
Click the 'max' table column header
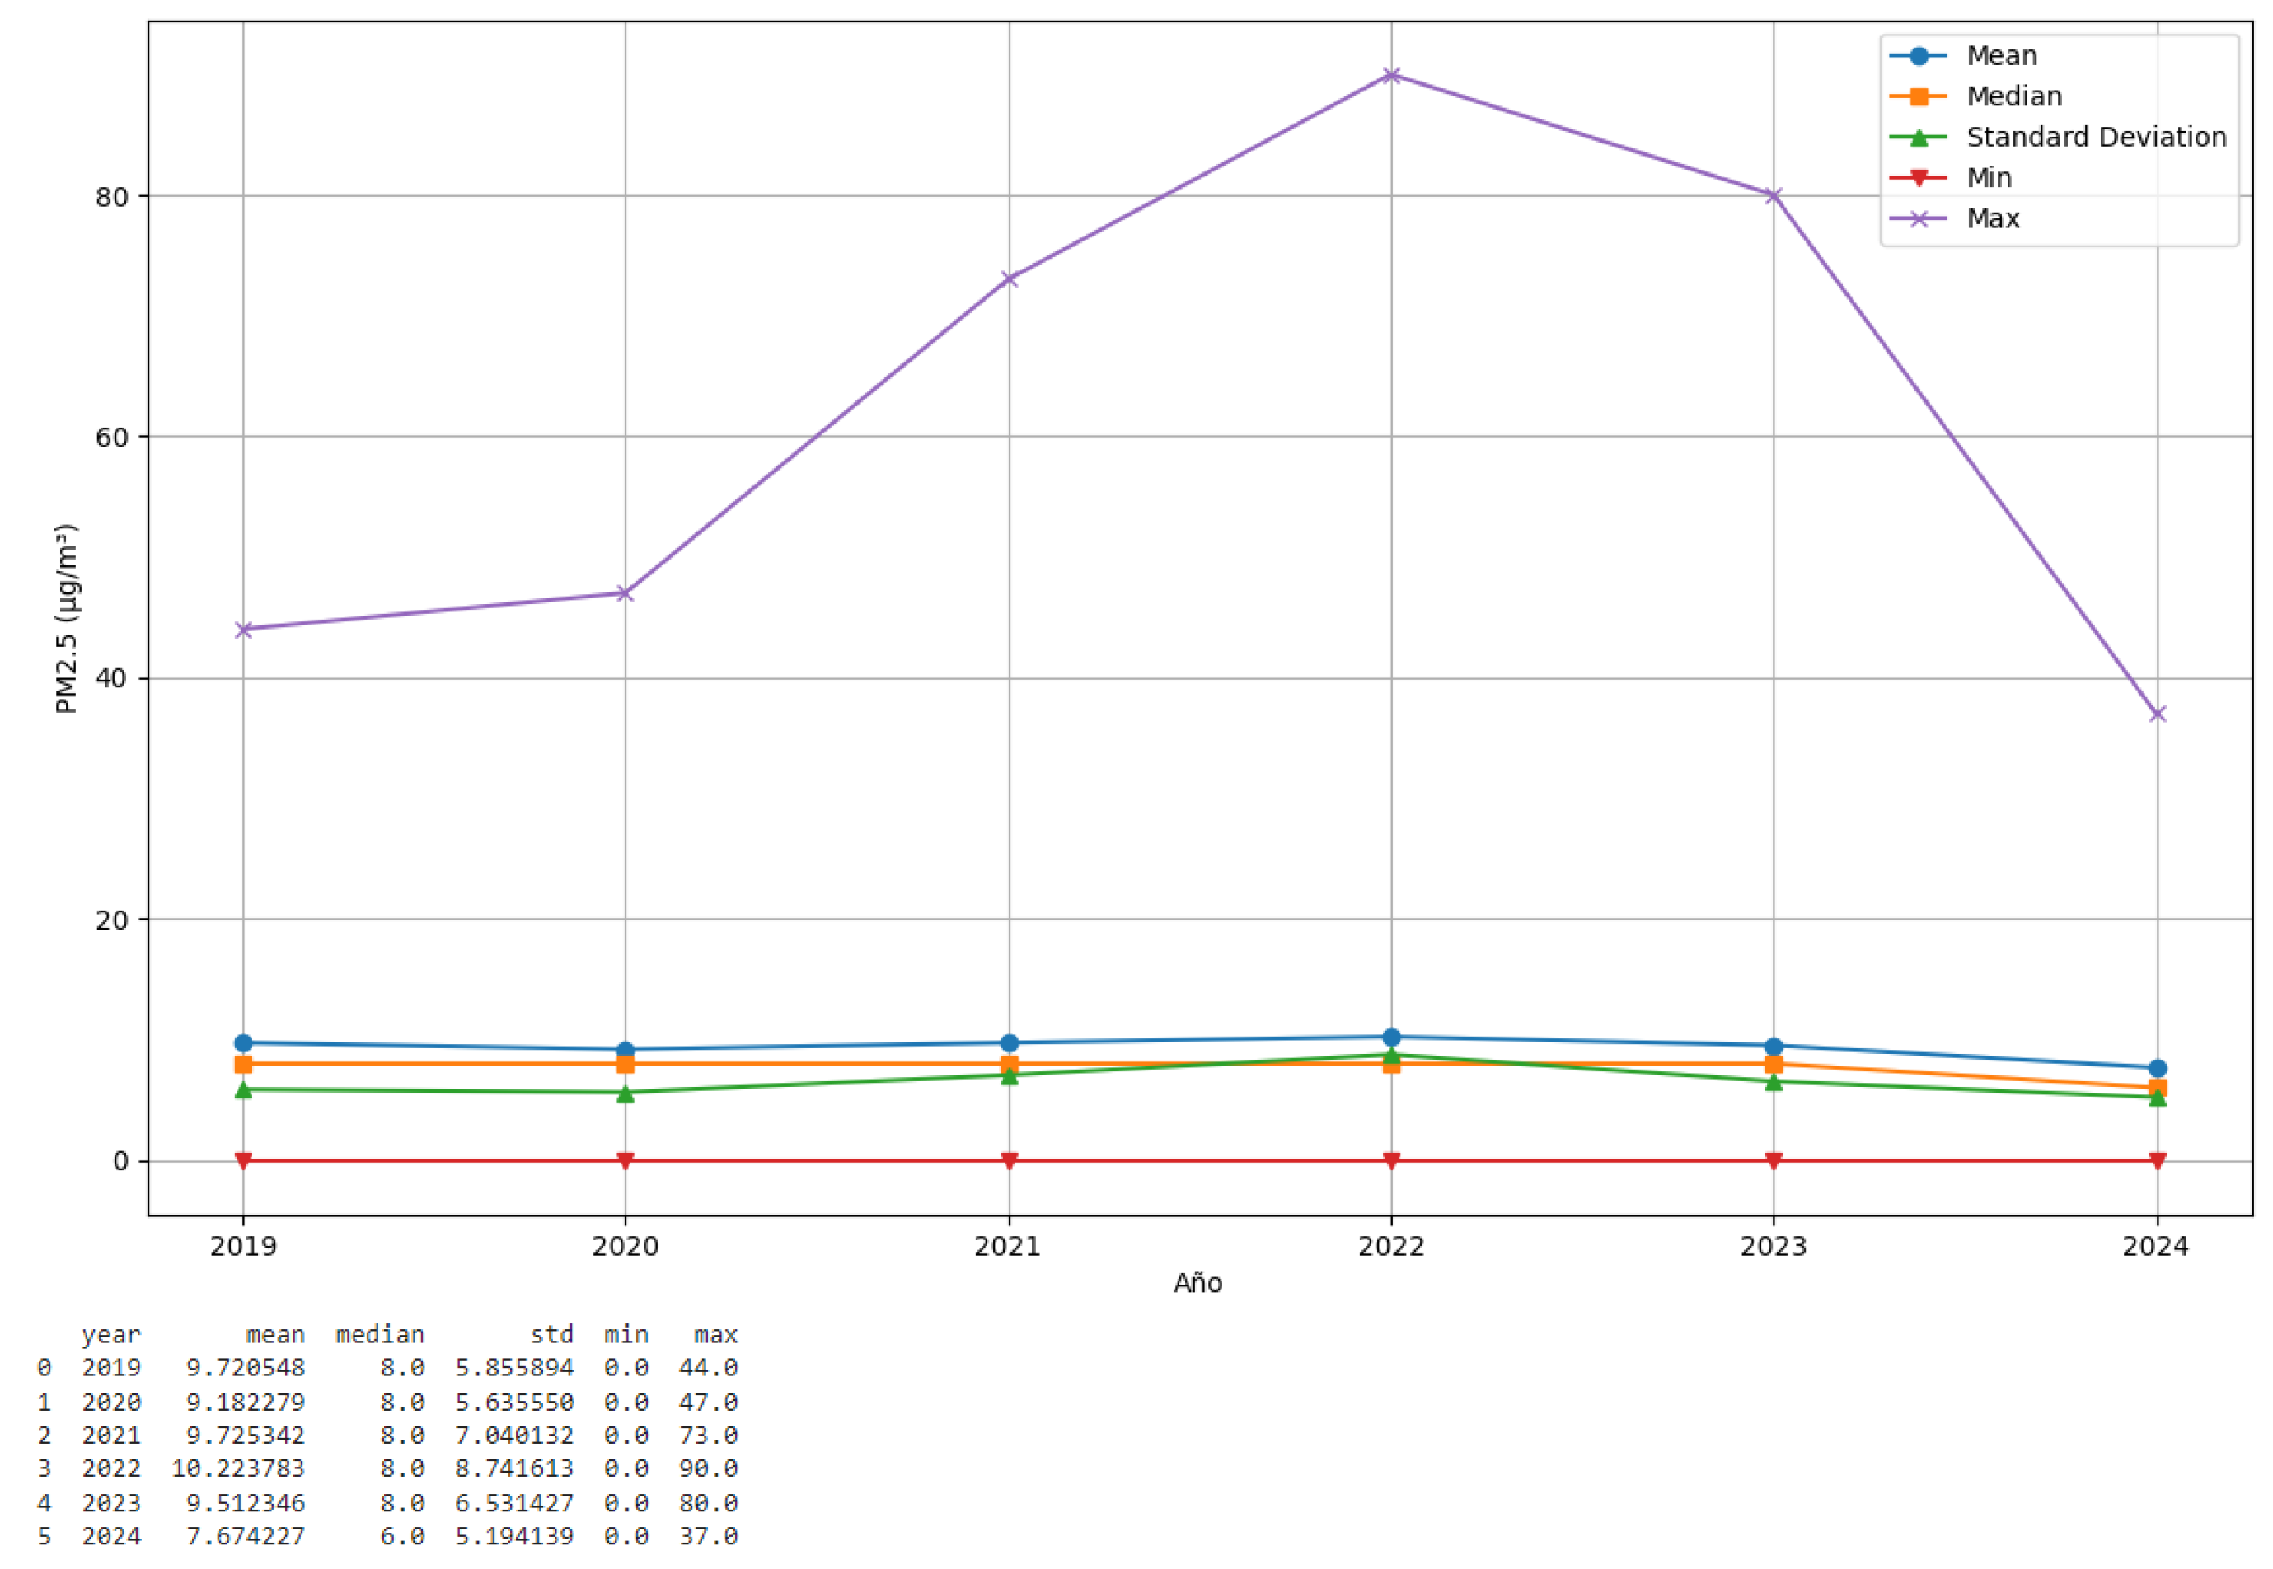(x=715, y=1335)
